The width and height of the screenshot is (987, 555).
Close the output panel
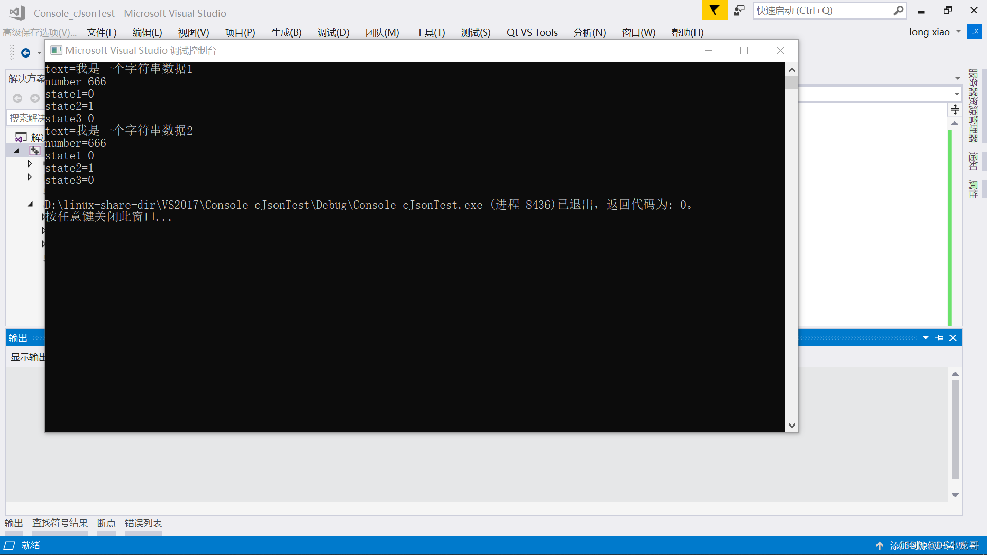point(953,338)
